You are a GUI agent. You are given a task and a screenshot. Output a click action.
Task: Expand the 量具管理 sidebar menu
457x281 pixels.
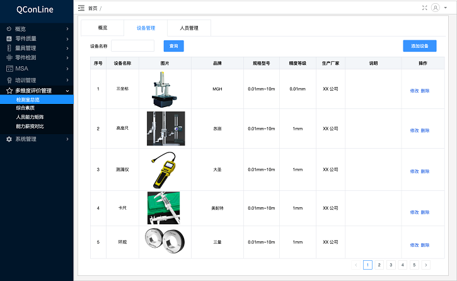pyautogui.click(x=37, y=48)
